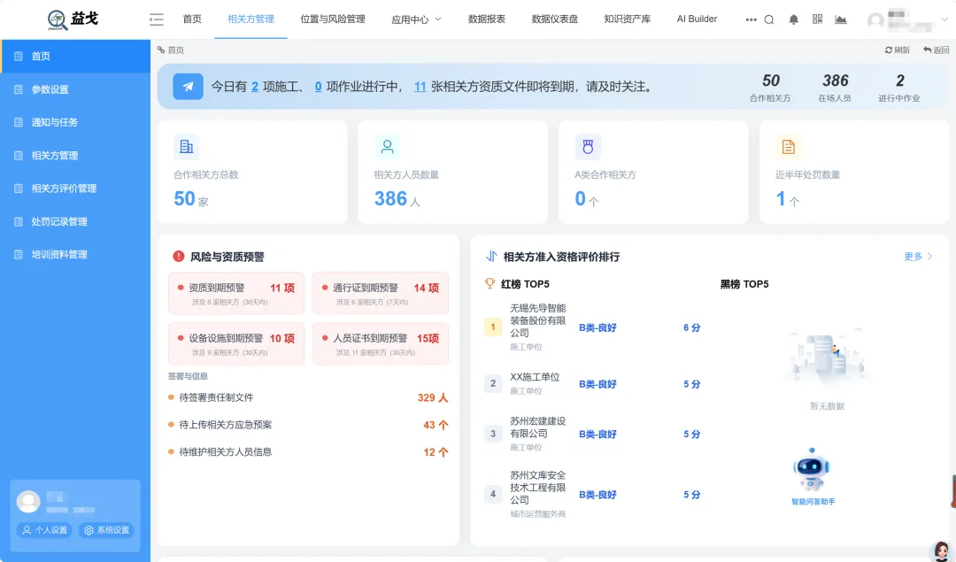Image resolution: width=956 pixels, height=562 pixels.
Task: Click the 2 进行中作业 statistic
Action: [x=899, y=88]
